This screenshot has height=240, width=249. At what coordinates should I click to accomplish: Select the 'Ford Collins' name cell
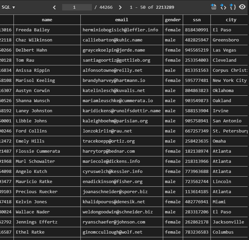tap(47, 131)
